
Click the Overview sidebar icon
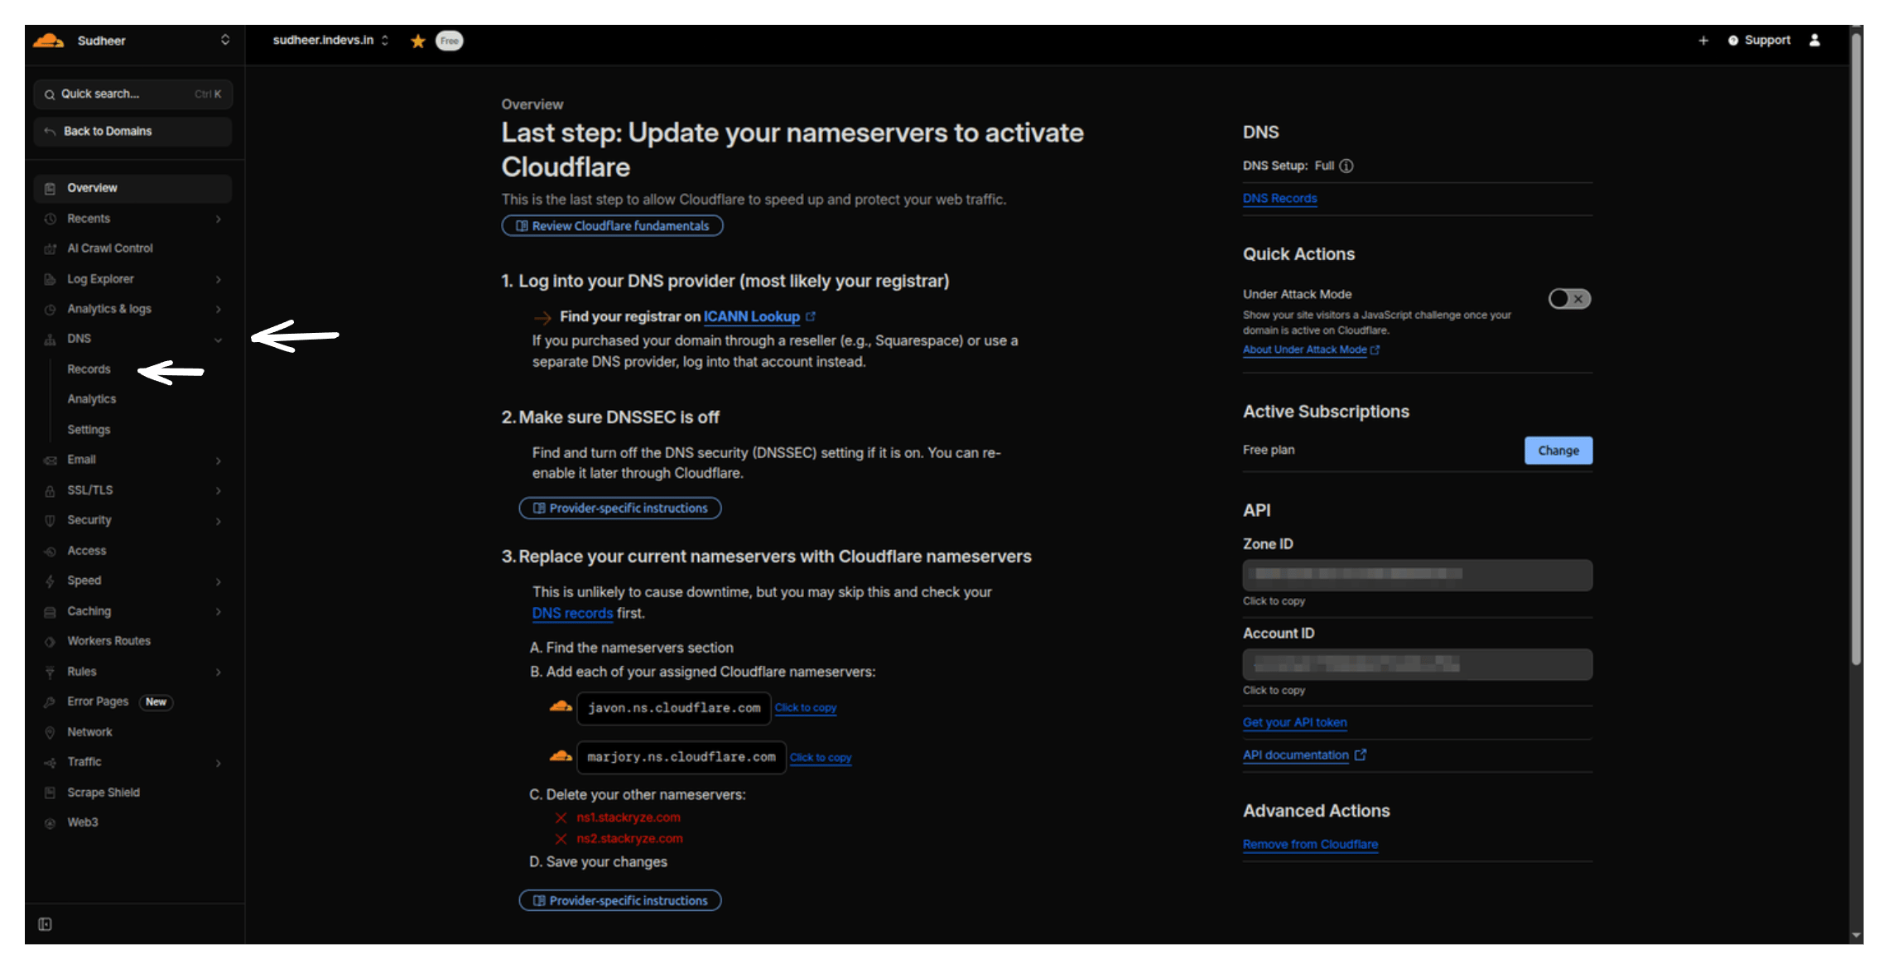pyautogui.click(x=50, y=189)
